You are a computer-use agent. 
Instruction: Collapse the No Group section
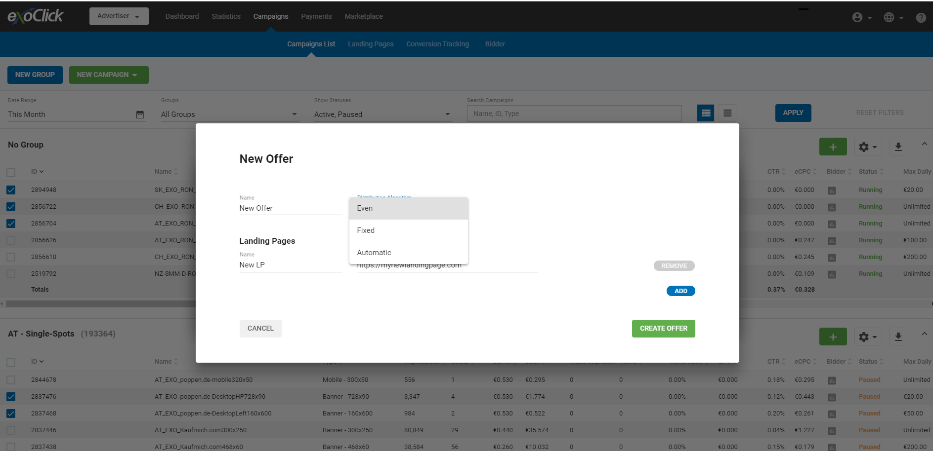point(924,144)
